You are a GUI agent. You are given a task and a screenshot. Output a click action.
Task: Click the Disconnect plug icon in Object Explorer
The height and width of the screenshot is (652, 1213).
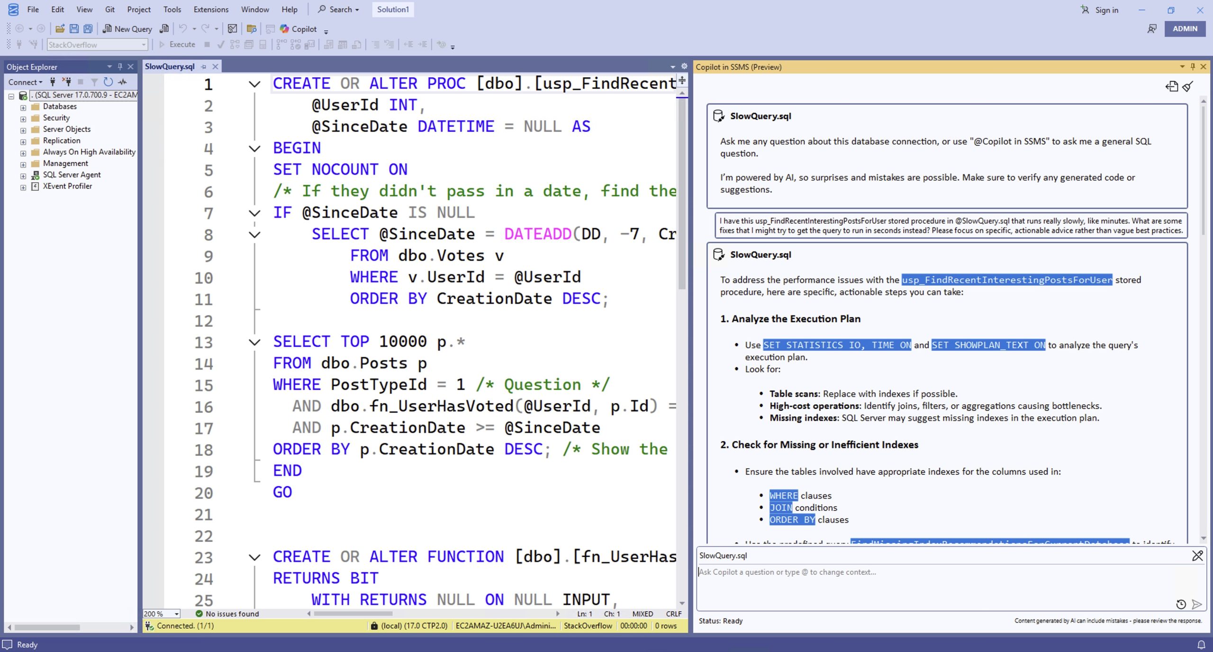[67, 82]
